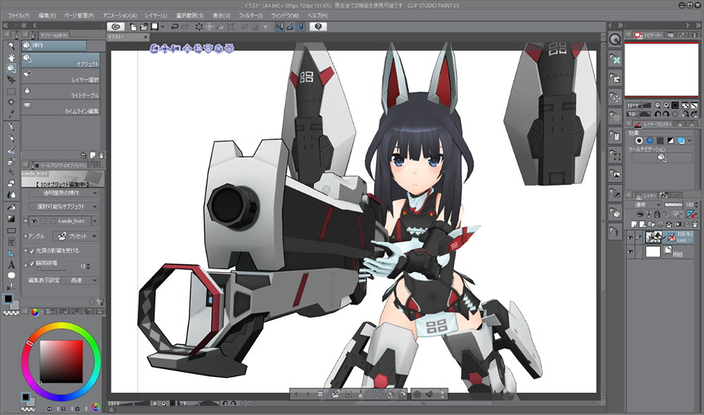Open レイヤー(L) menu

156,15
